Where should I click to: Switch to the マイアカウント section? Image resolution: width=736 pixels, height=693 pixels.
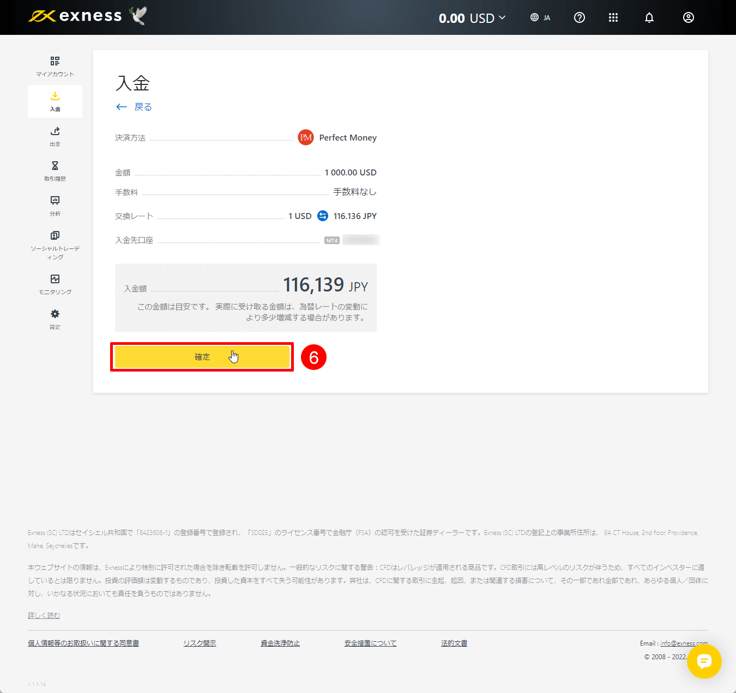pyautogui.click(x=55, y=65)
